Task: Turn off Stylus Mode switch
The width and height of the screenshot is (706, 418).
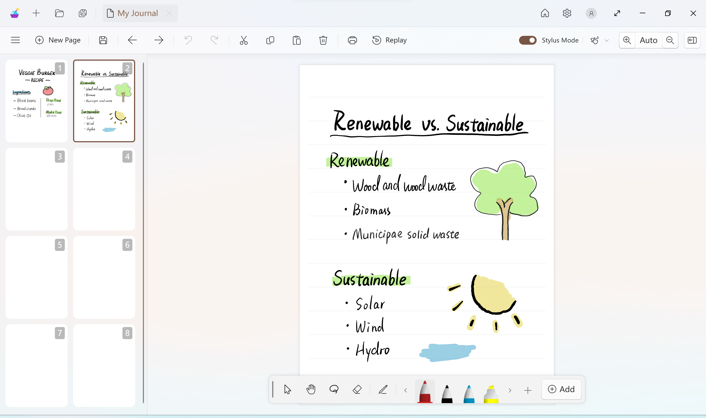Action: click(x=527, y=40)
